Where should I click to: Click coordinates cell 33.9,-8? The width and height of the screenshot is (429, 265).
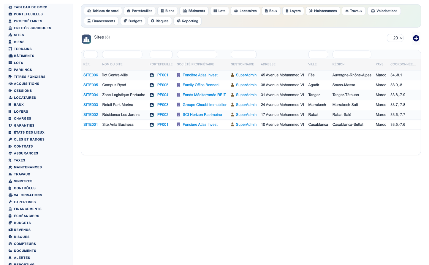click(396, 85)
